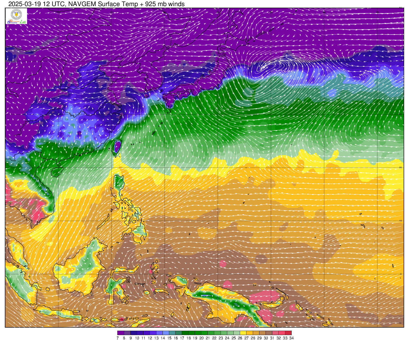Click the dark green 18 degree swatch
The height and width of the screenshot is (343, 409).
(191, 333)
